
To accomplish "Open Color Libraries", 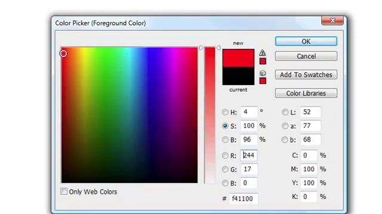I will tap(306, 93).
